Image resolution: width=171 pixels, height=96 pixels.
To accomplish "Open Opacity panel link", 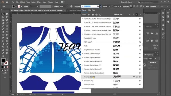I will tap(56, 6).
